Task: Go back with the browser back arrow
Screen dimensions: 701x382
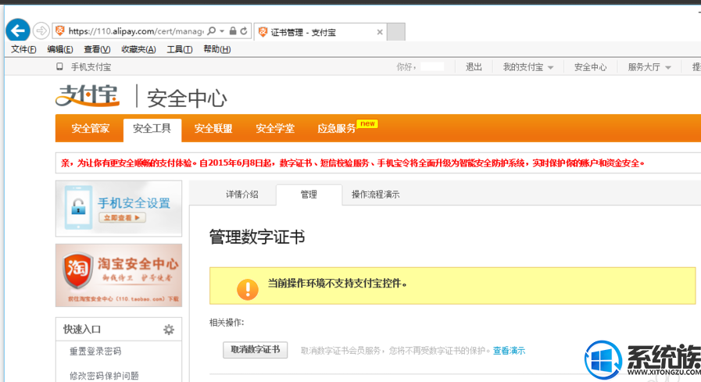Action: point(18,30)
